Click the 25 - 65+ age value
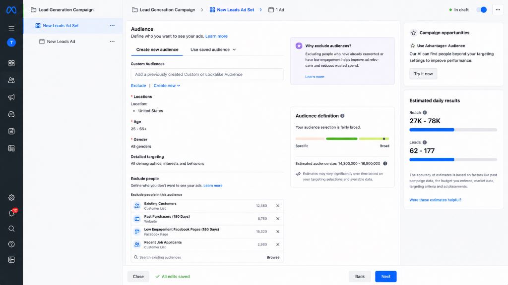This screenshot has width=508, height=285. pyautogui.click(x=139, y=129)
